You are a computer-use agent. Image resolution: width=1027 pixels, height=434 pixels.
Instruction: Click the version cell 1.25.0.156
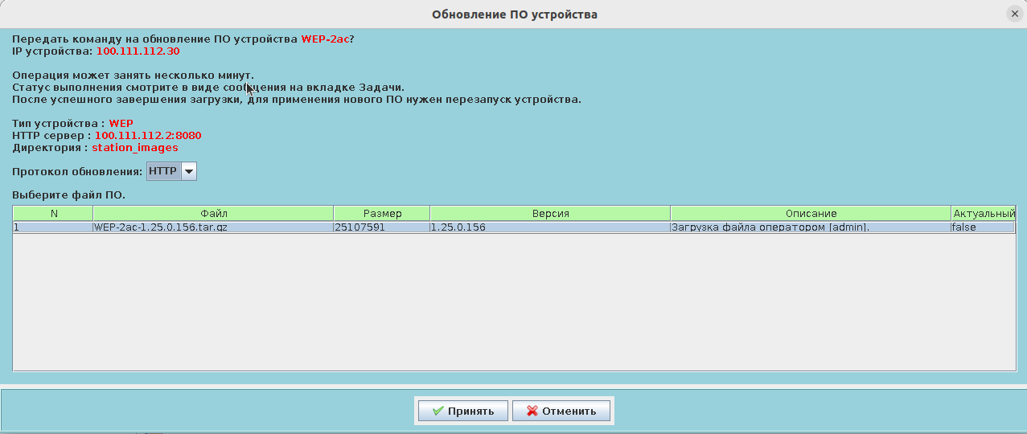550,227
